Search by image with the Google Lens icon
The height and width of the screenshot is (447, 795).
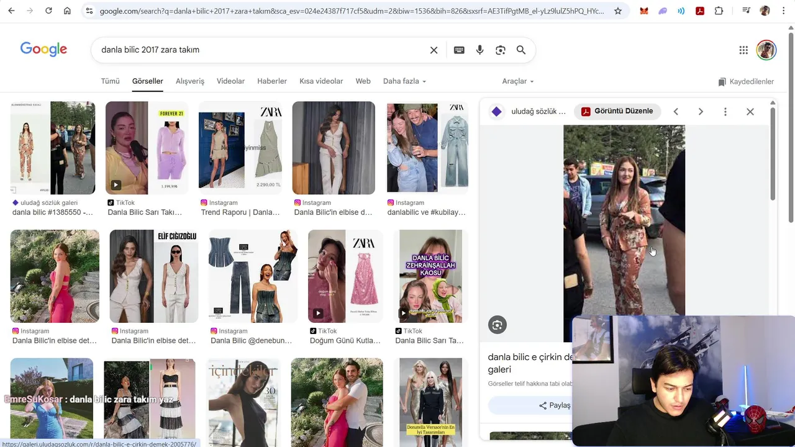501,50
